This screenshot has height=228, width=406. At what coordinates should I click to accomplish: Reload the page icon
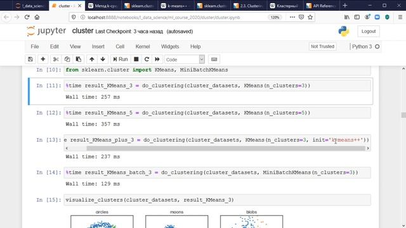(27, 17)
